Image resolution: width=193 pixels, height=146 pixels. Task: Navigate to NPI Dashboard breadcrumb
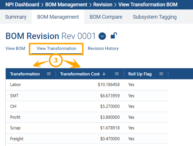pos(22,5)
